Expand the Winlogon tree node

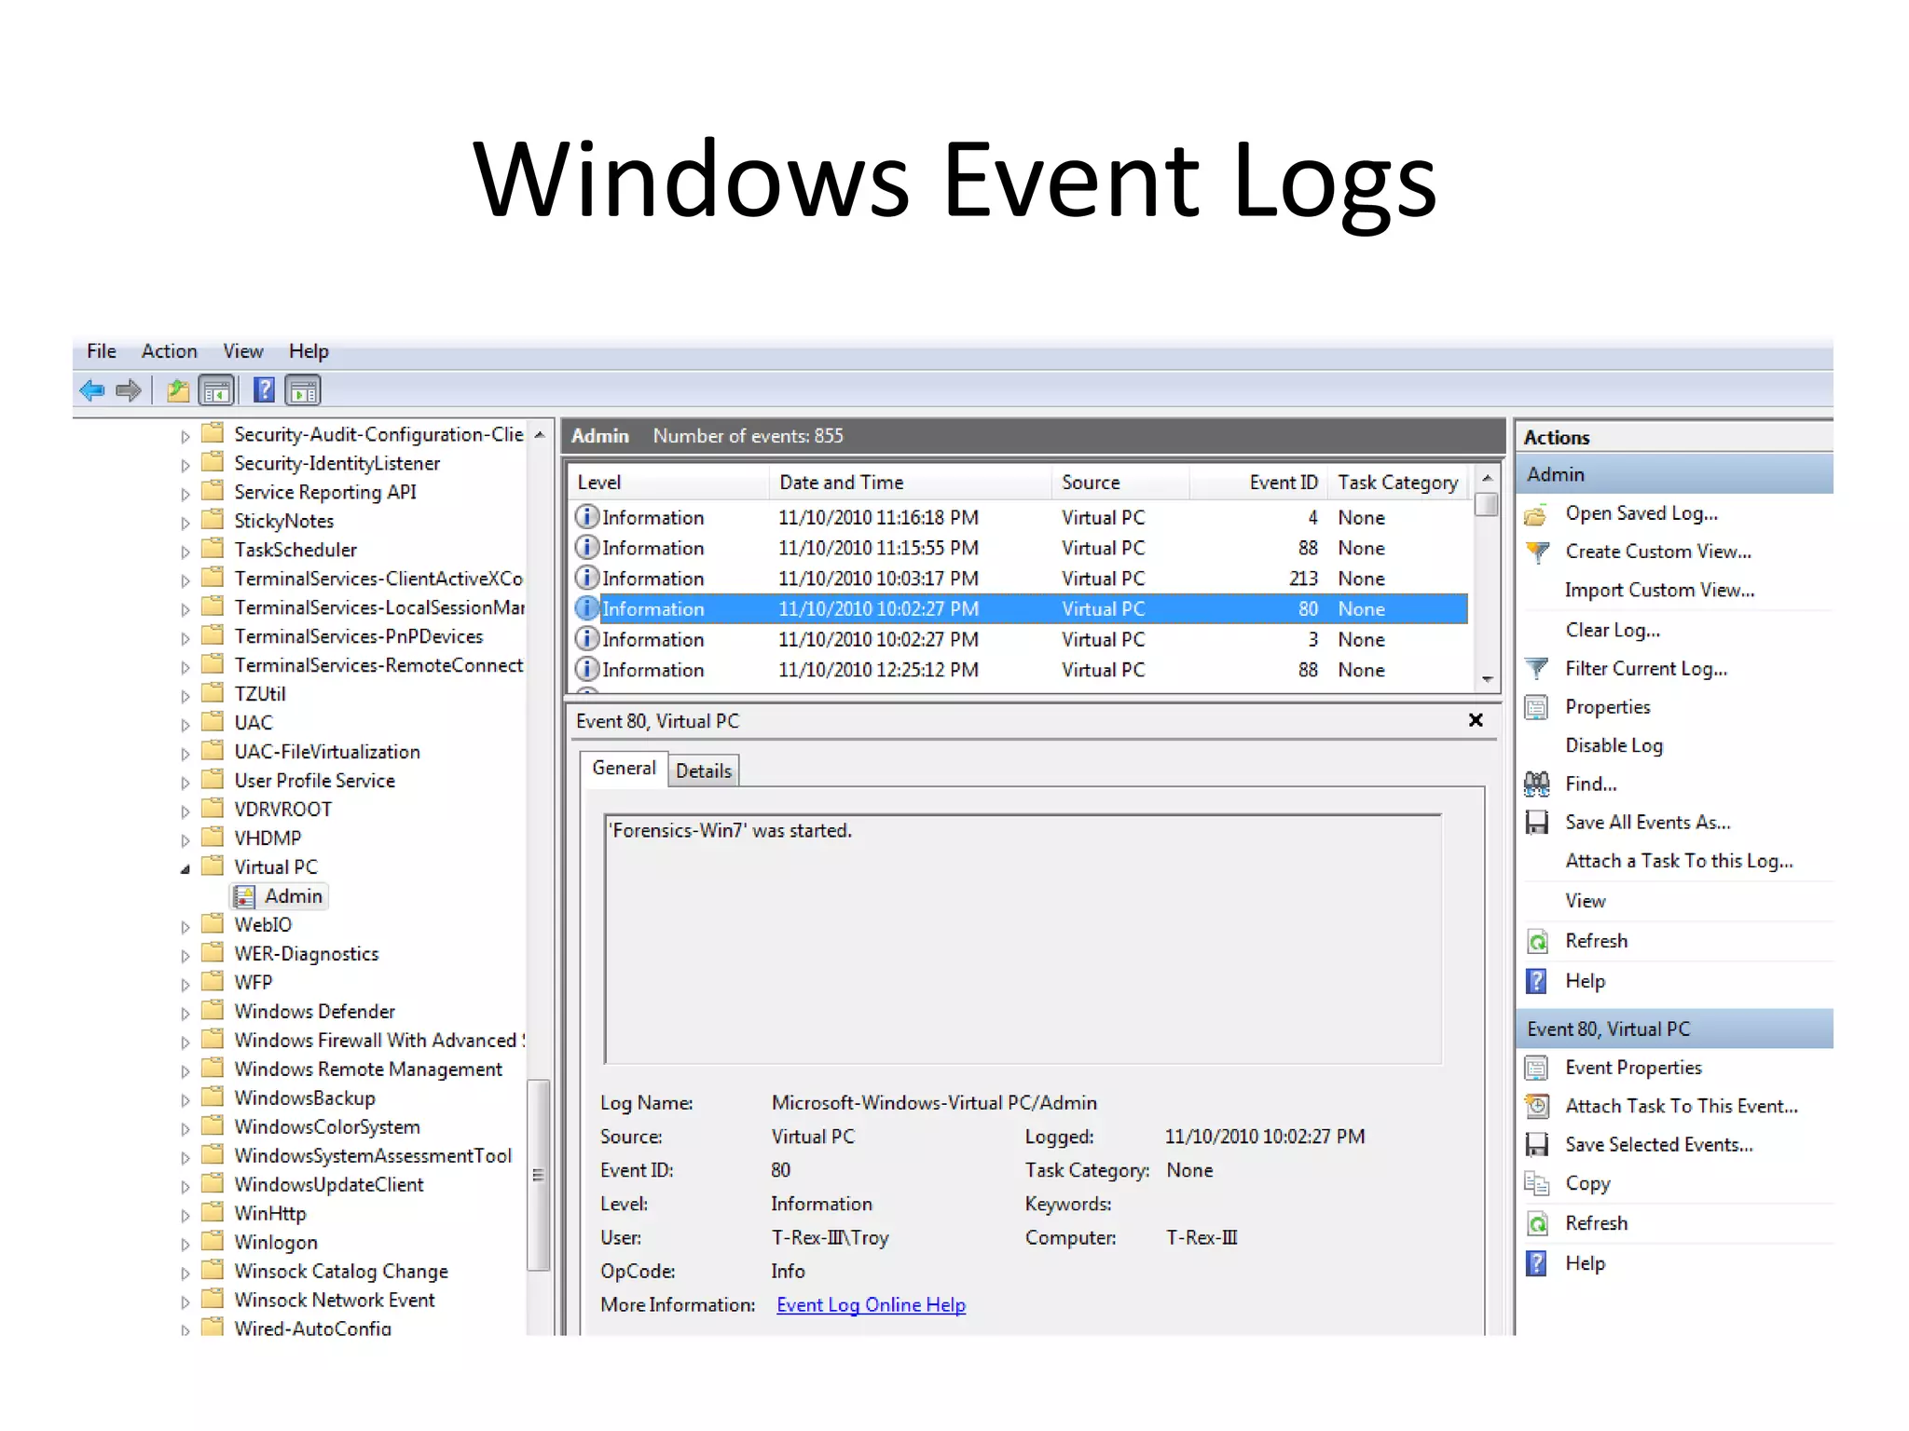(185, 1245)
